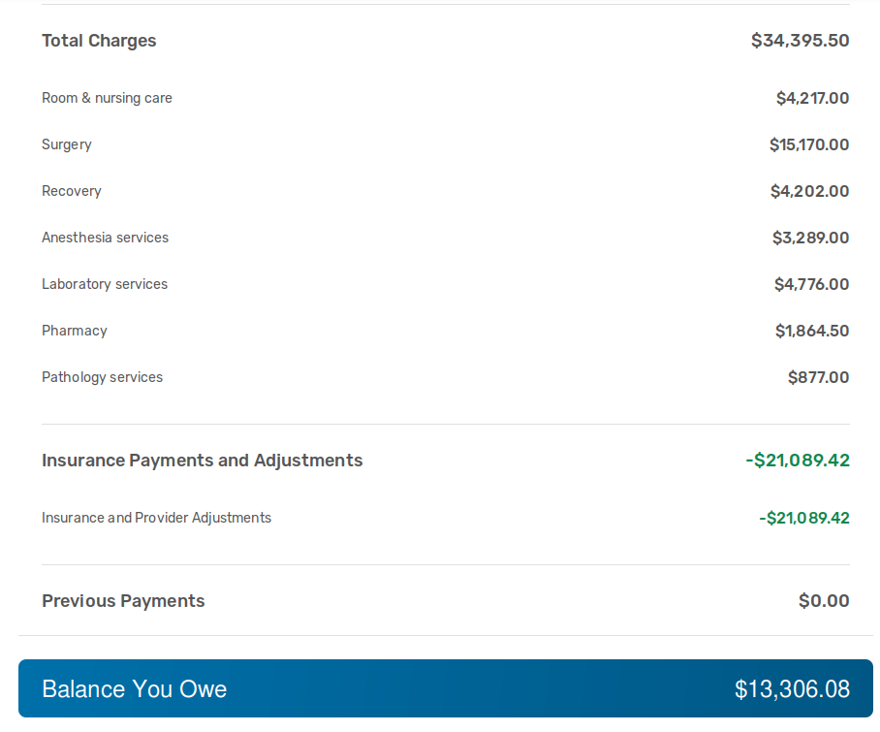Screen dimensions: 880x732
Task: Click the Pharmacy line item
Action: 74,331
